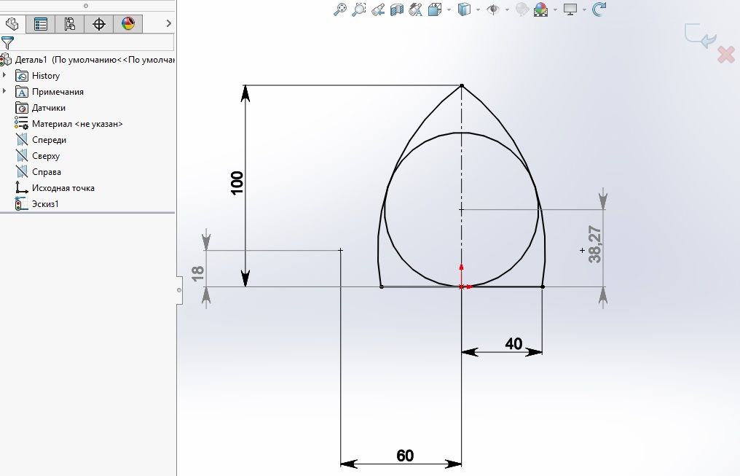Click the Справа plane icon

[x=22, y=172]
